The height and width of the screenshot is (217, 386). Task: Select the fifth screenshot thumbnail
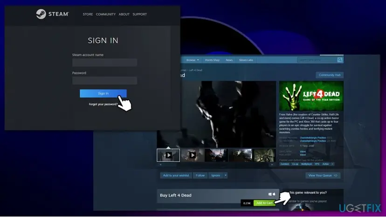click(264, 155)
